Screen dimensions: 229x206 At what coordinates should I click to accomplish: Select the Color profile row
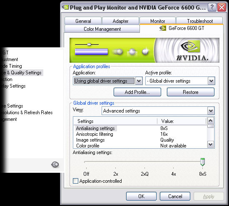(140, 146)
